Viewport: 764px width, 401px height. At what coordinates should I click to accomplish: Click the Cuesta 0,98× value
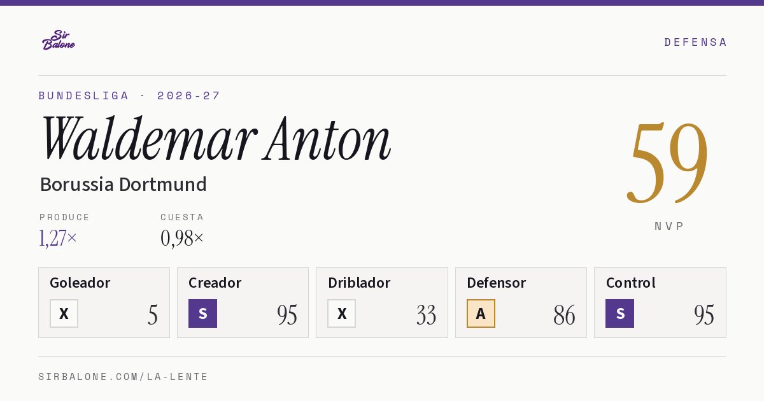[182, 238]
